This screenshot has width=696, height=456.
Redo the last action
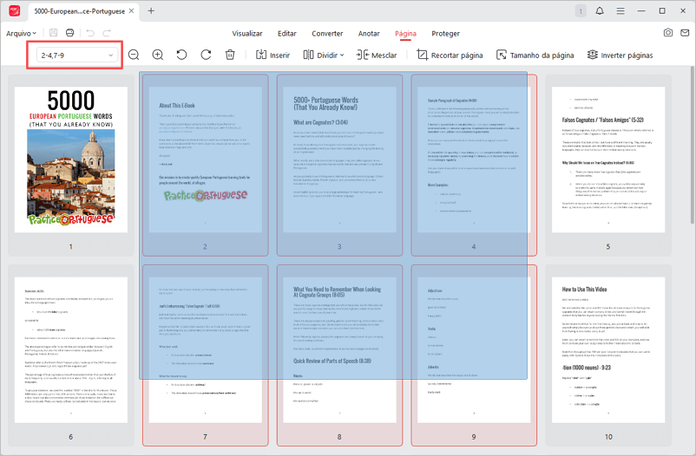[107, 33]
